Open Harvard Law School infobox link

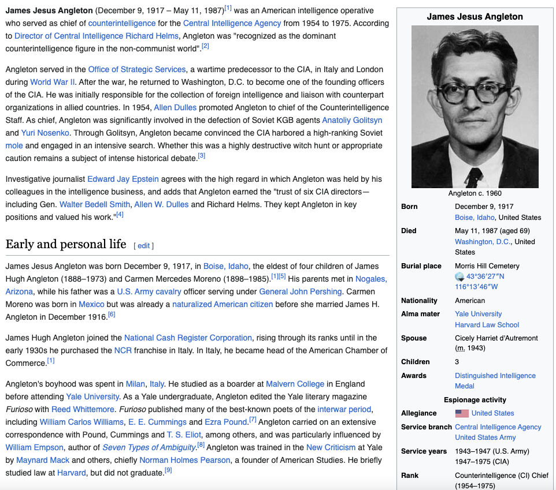tap(487, 325)
